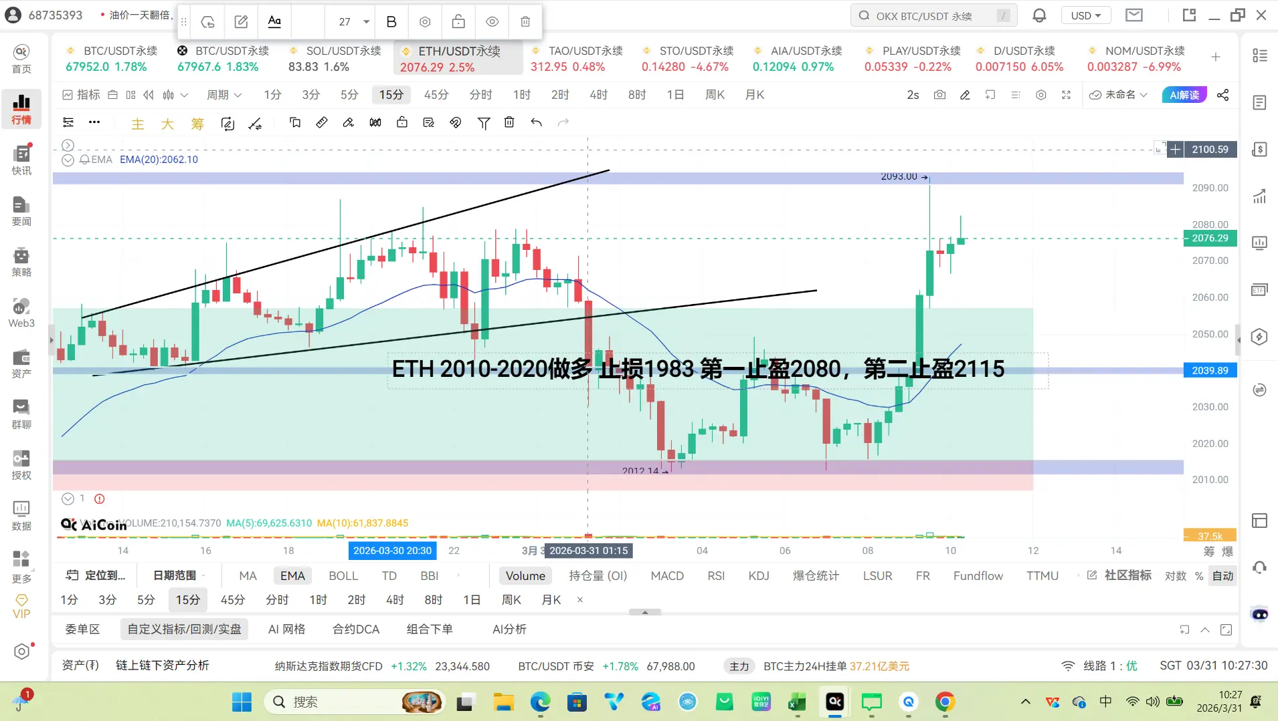Open the 指标 indicators button
Image resolution: width=1278 pixels, height=721 pixels.
[x=82, y=95]
